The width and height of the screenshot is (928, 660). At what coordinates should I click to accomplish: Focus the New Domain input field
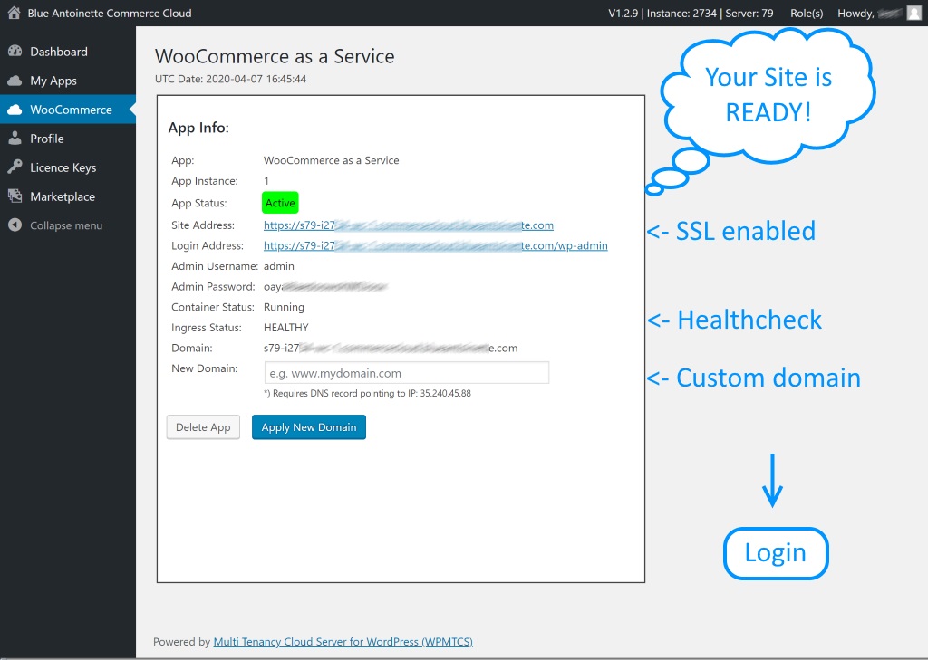click(407, 373)
